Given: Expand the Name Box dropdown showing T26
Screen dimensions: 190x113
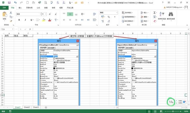Looking at the screenshot, I should click(12, 29).
